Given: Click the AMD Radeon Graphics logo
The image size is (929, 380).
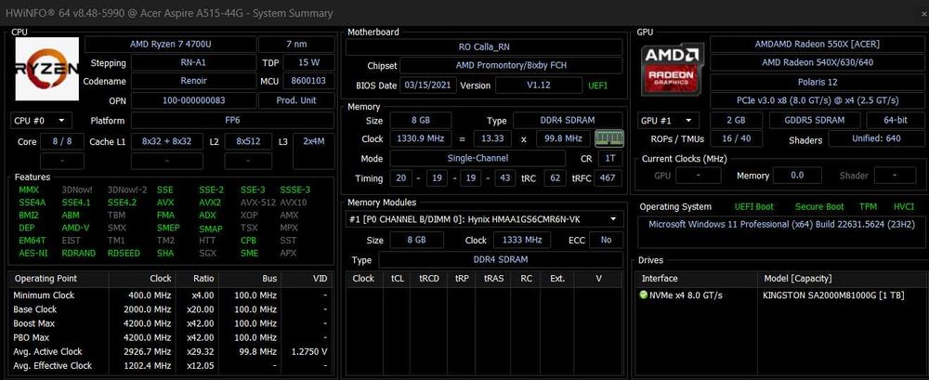Looking at the screenshot, I should click(672, 69).
